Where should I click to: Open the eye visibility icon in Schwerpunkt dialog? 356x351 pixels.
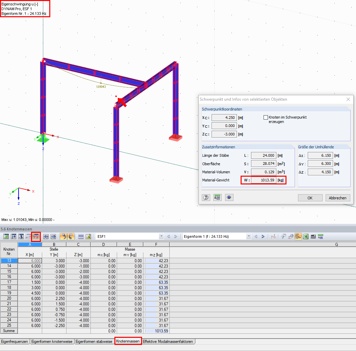coord(229,197)
